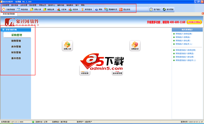Screen dimensions: 204x124
Task: Open the 帮助 menu in the menu bar
Action: [83, 5]
